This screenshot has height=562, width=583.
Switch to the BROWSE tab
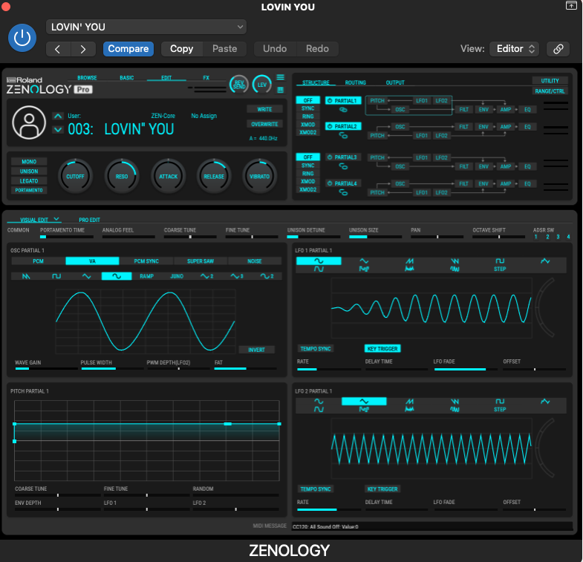click(x=87, y=78)
